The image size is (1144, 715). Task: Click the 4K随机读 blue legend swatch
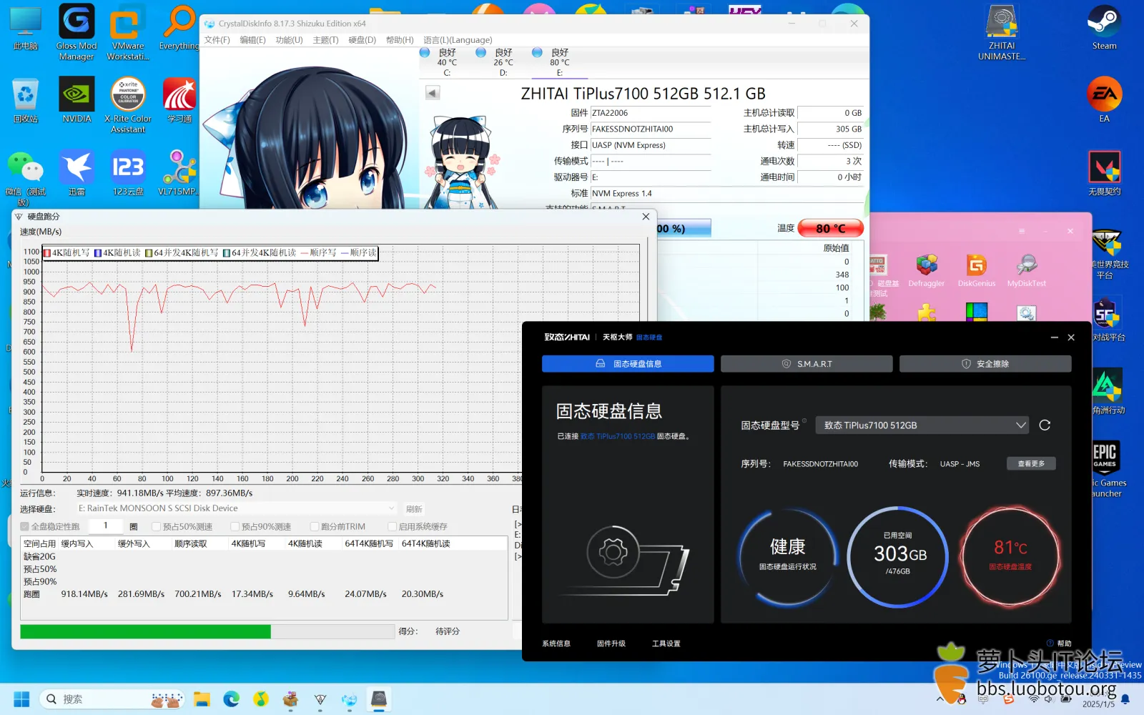(98, 253)
